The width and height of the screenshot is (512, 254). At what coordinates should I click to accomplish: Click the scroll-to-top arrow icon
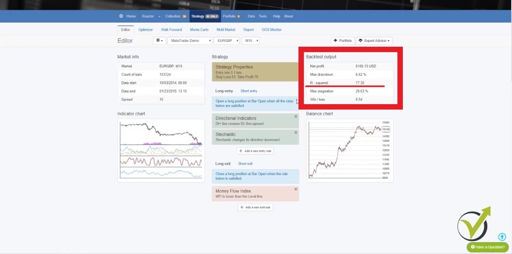click(x=502, y=237)
